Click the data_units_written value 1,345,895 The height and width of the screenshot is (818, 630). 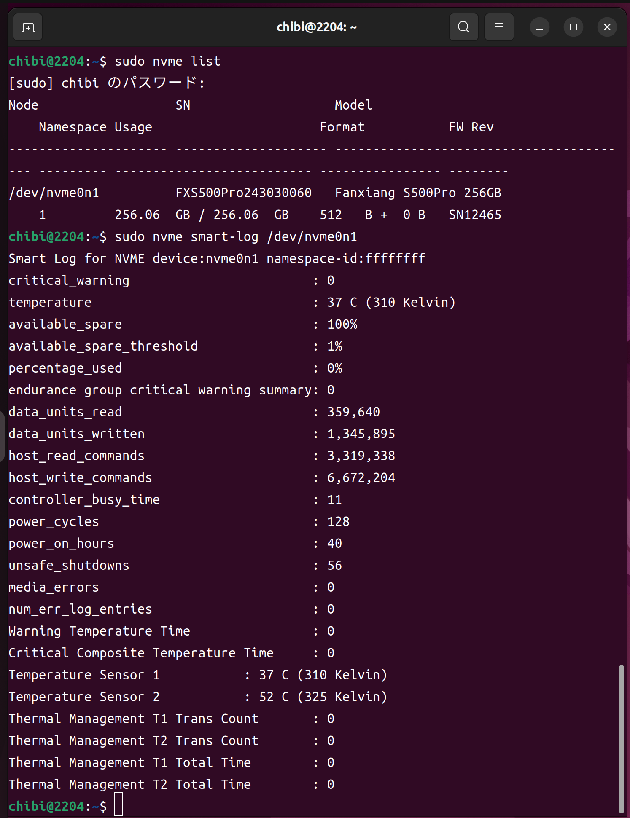pos(361,434)
